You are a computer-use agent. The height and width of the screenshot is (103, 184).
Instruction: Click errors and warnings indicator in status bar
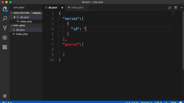7,102
